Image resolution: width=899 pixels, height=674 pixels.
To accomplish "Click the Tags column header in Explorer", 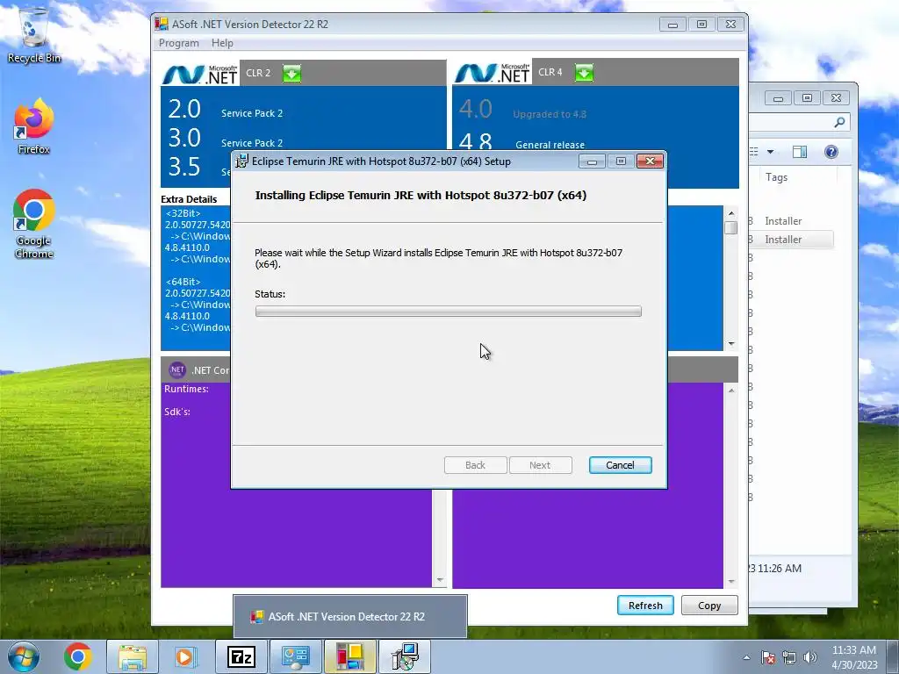I will 776,177.
